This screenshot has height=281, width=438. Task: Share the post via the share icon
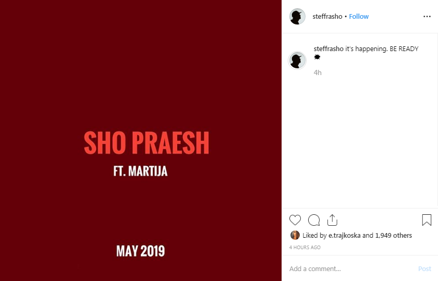pyautogui.click(x=333, y=220)
